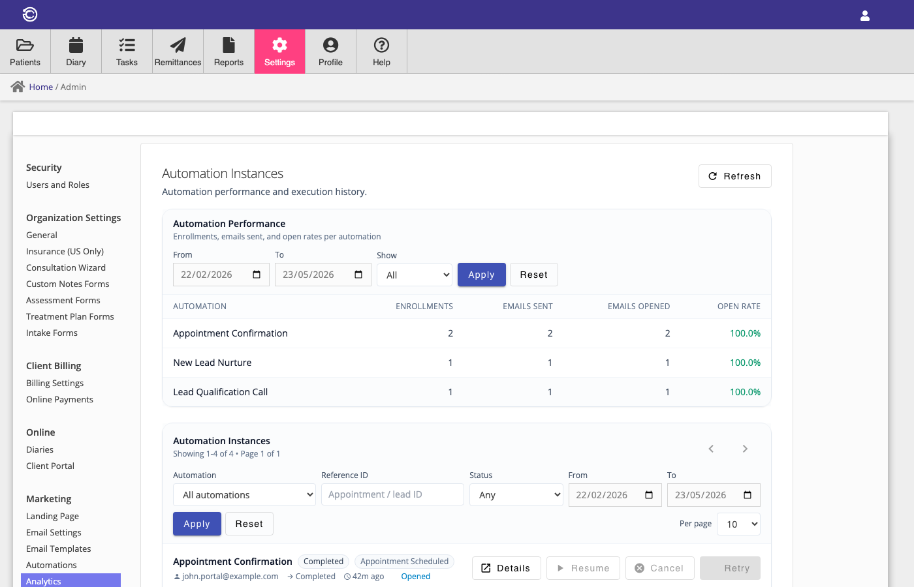Open Email Settings
The width and height of the screenshot is (914, 587).
[x=54, y=532]
